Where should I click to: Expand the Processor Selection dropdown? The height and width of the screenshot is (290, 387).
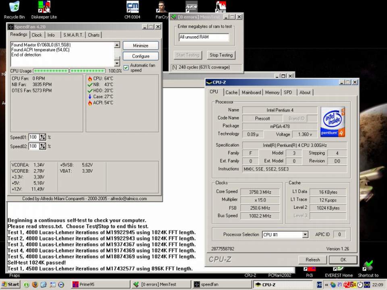(x=305, y=234)
